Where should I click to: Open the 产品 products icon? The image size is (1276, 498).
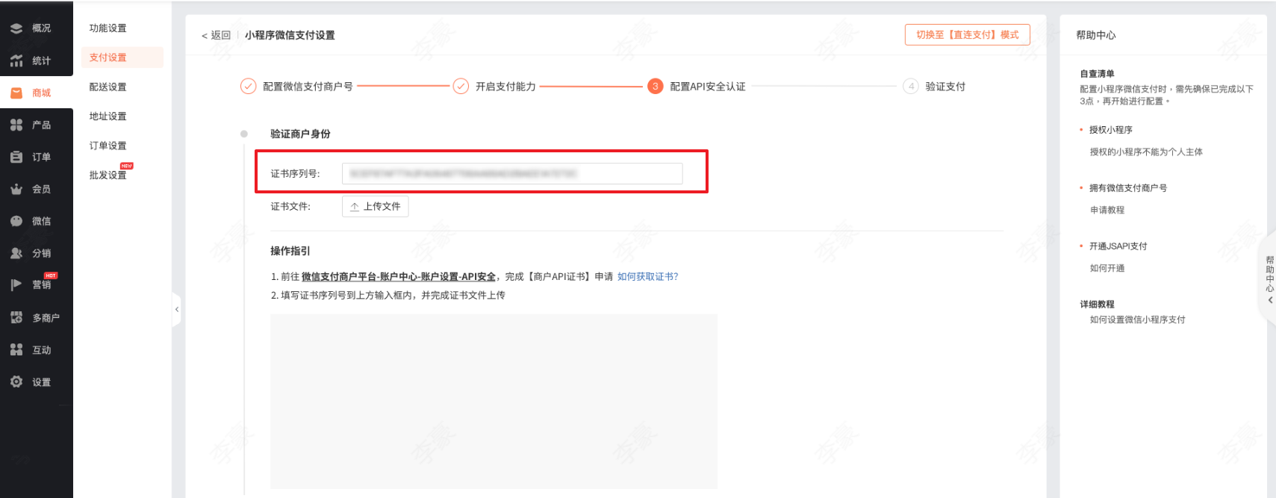[16, 125]
